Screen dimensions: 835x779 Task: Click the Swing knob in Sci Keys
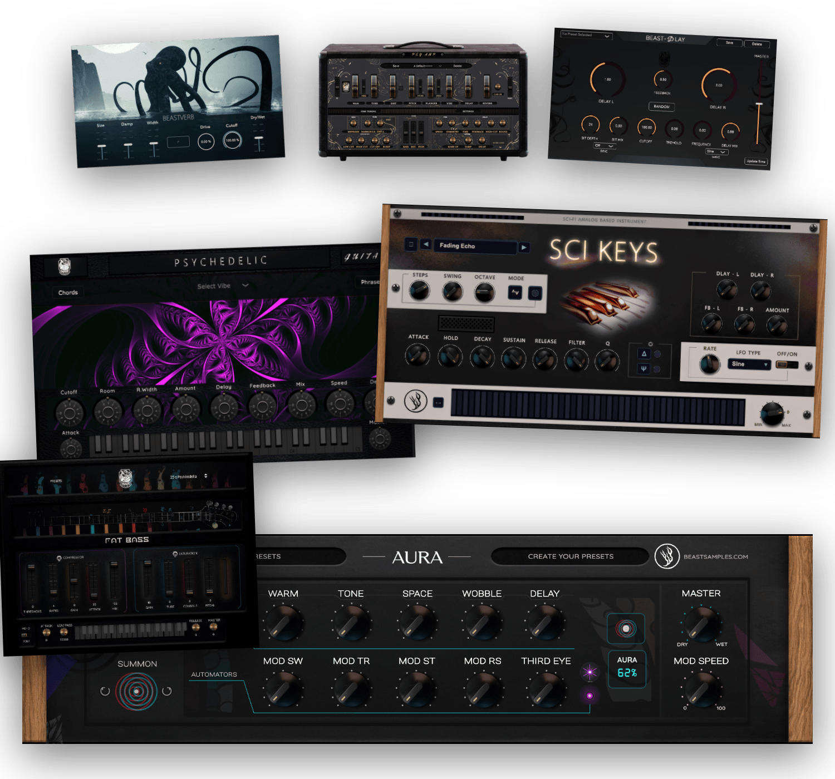452,291
